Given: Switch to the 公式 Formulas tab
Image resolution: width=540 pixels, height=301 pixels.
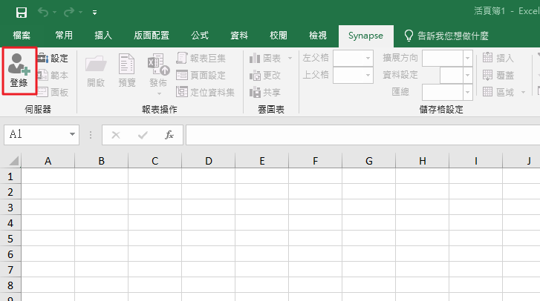Looking at the screenshot, I should point(200,35).
